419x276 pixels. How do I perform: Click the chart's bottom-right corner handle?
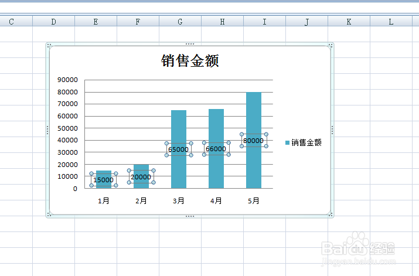331,215
